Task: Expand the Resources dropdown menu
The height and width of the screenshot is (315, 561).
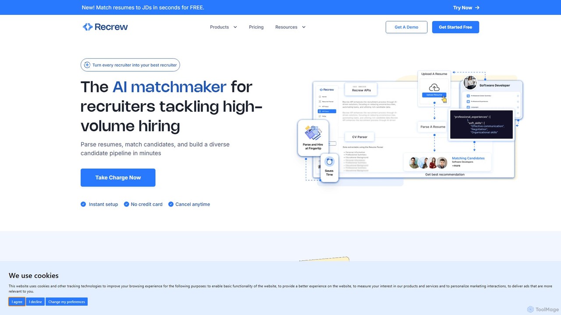Action: (291, 27)
